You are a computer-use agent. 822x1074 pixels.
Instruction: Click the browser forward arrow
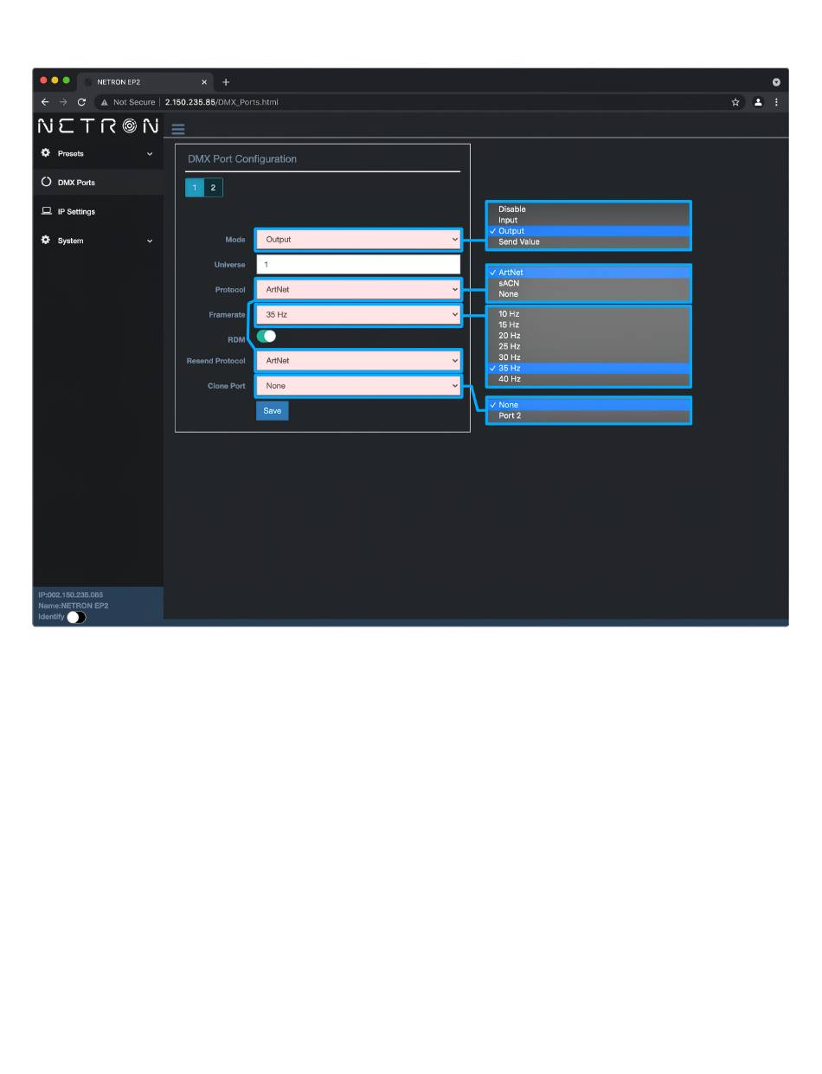pyautogui.click(x=62, y=102)
